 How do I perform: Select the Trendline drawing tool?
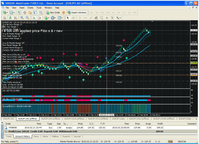(91, 18)
